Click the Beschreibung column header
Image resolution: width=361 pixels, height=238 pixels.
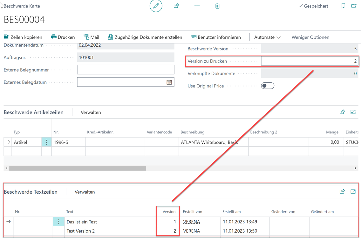192,132
